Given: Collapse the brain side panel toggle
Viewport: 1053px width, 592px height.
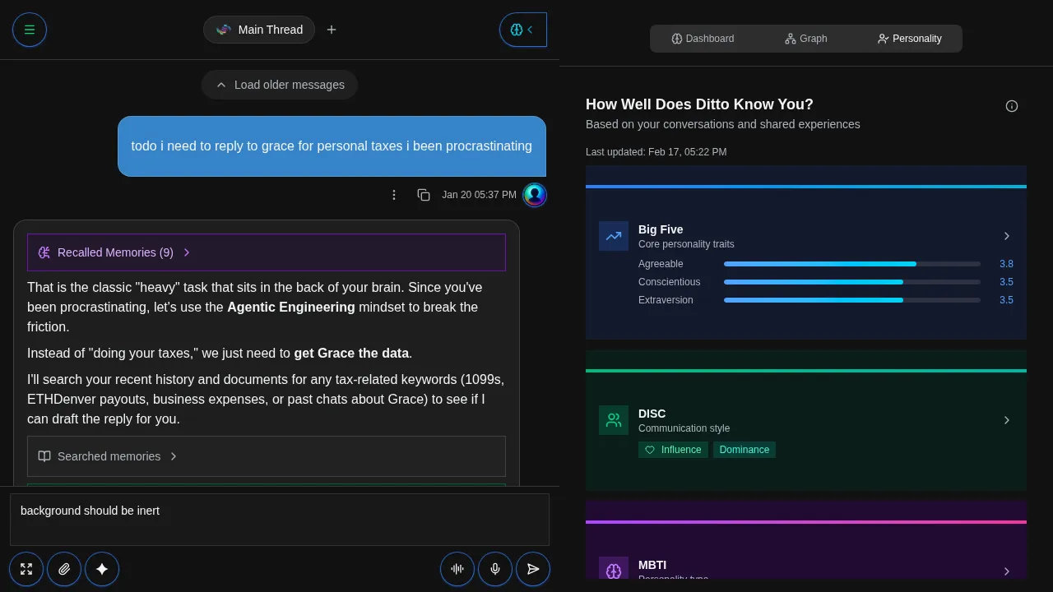Looking at the screenshot, I should click(x=523, y=30).
